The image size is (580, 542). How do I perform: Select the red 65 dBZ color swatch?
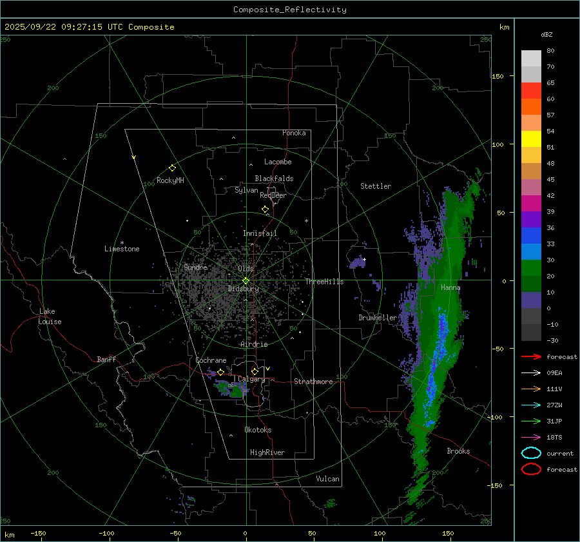531,91
